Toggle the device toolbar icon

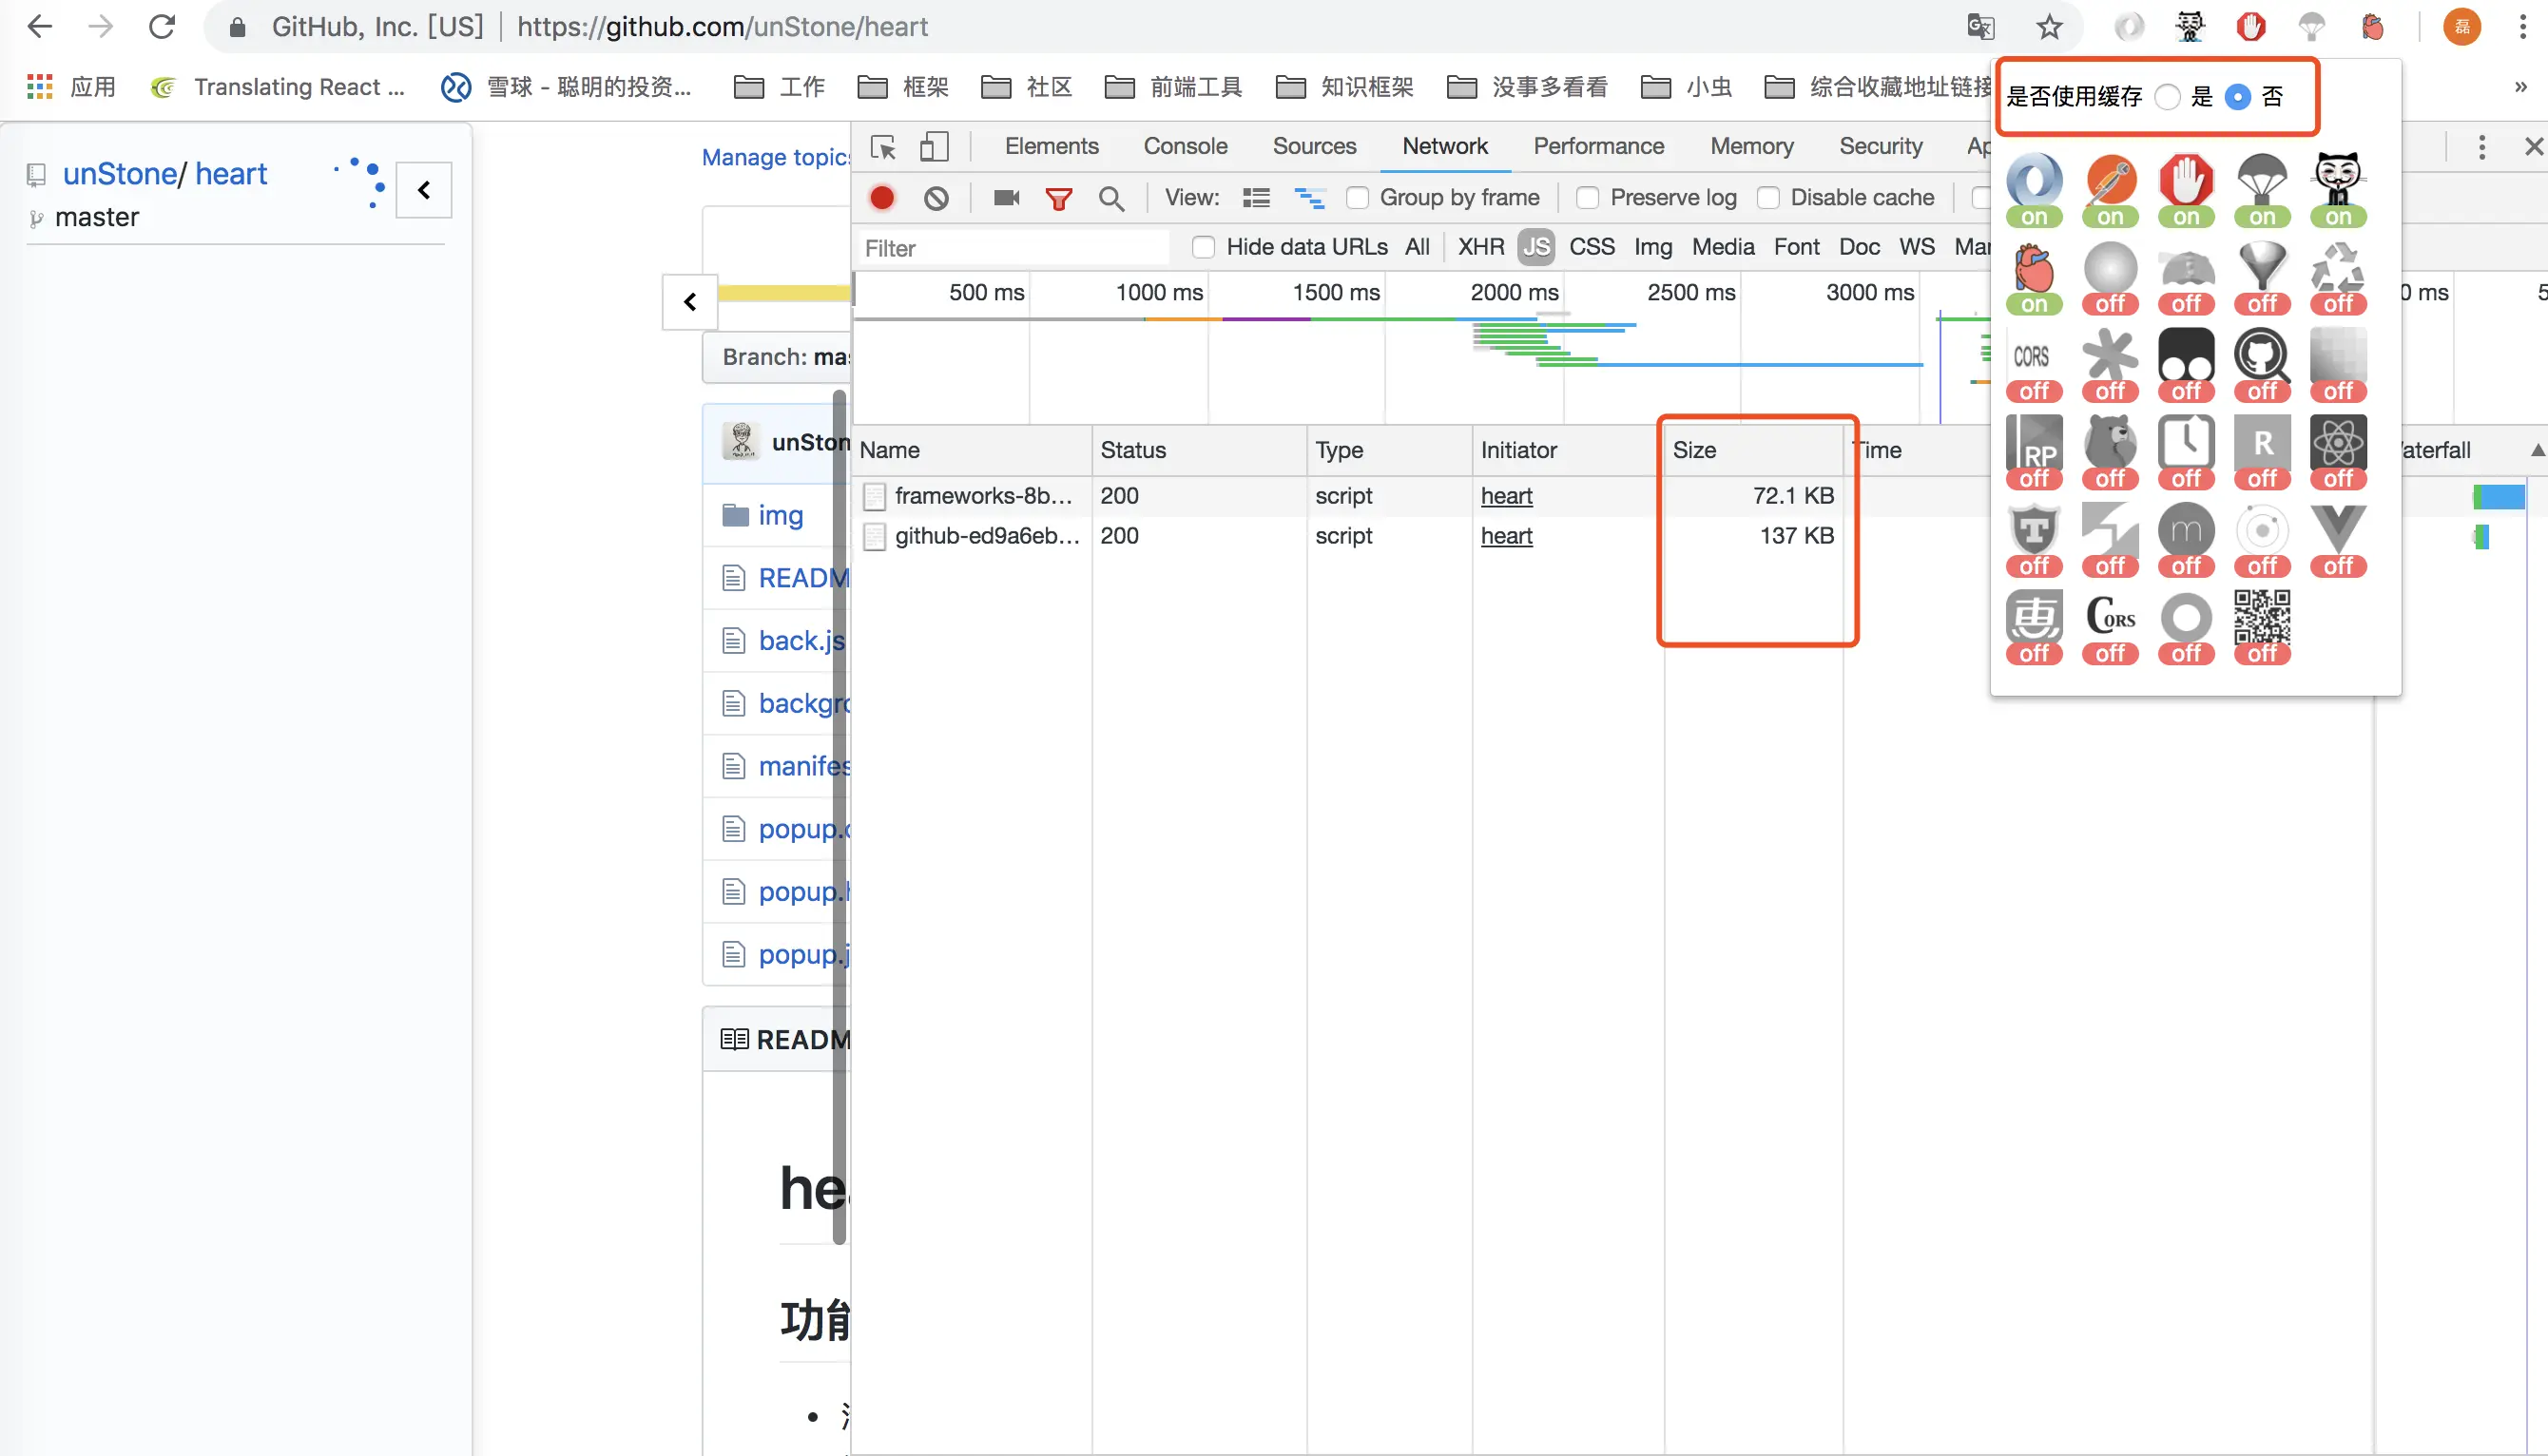[x=934, y=147]
